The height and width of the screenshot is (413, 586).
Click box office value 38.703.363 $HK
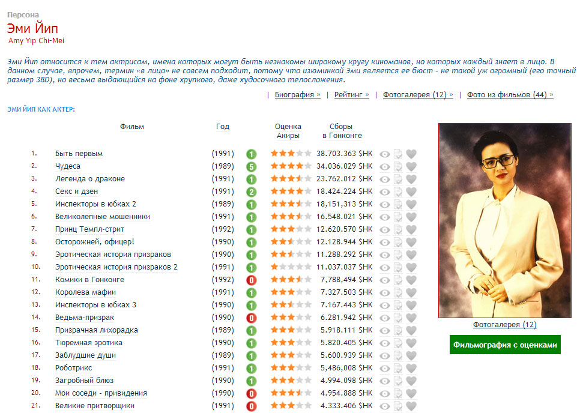tap(344, 154)
